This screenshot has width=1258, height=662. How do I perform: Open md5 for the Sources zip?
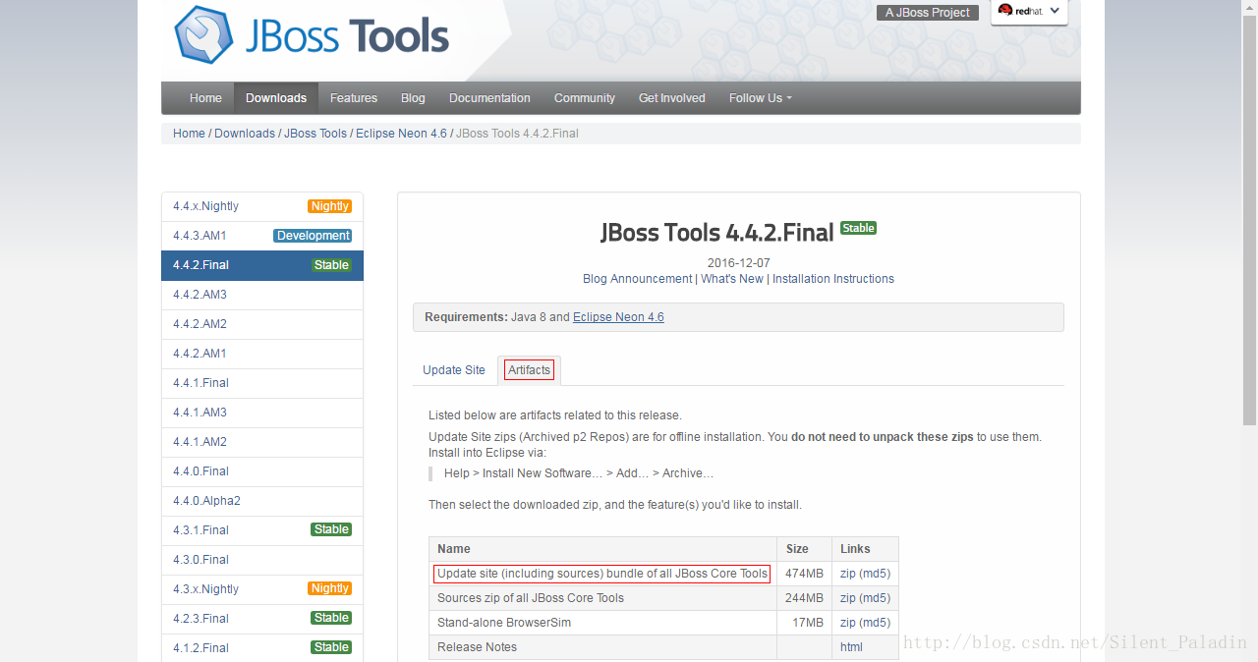pyautogui.click(x=873, y=598)
